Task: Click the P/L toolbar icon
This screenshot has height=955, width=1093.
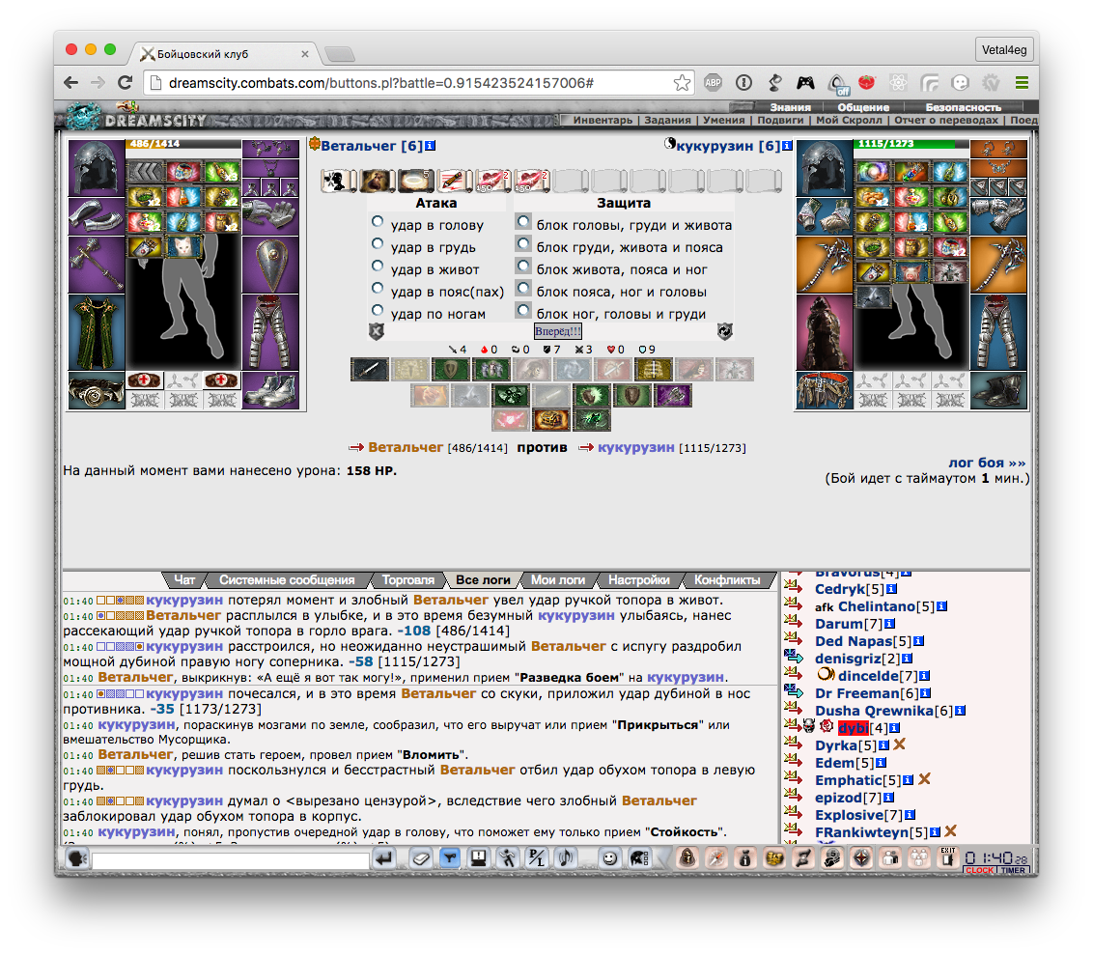Action: pos(537,858)
